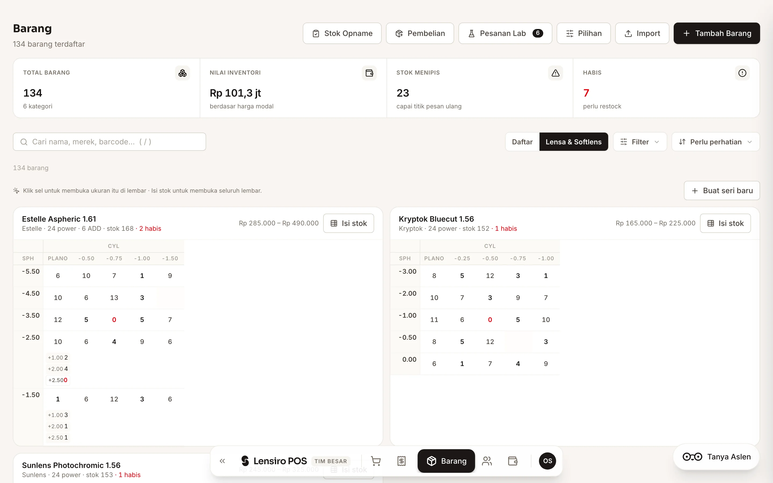Open the Perlu perhatian sort dropdown

coord(716,142)
